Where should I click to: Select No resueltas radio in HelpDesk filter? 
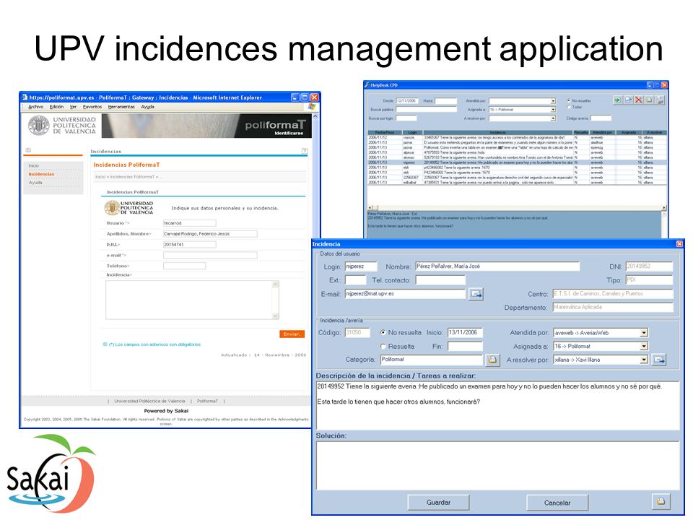pyautogui.click(x=569, y=101)
